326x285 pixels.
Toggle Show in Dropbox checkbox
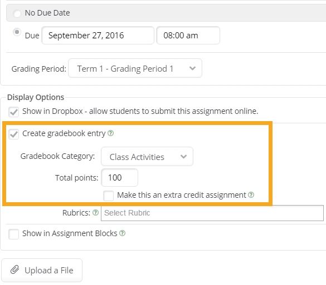pos(13,112)
